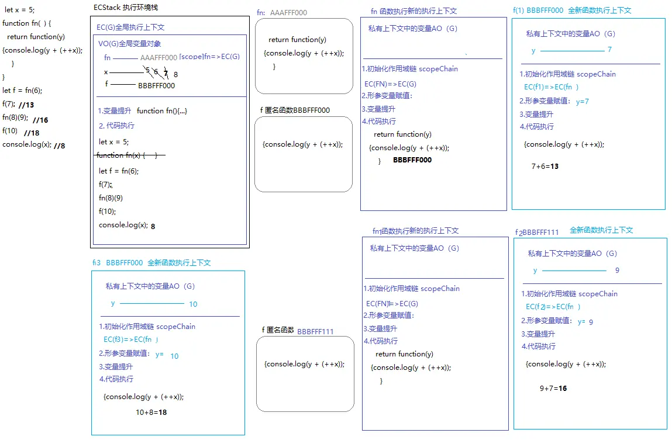Click bold 'BBBFFF000' in the fn context box
The width and height of the screenshot is (672, 440).
pyautogui.click(x=412, y=160)
